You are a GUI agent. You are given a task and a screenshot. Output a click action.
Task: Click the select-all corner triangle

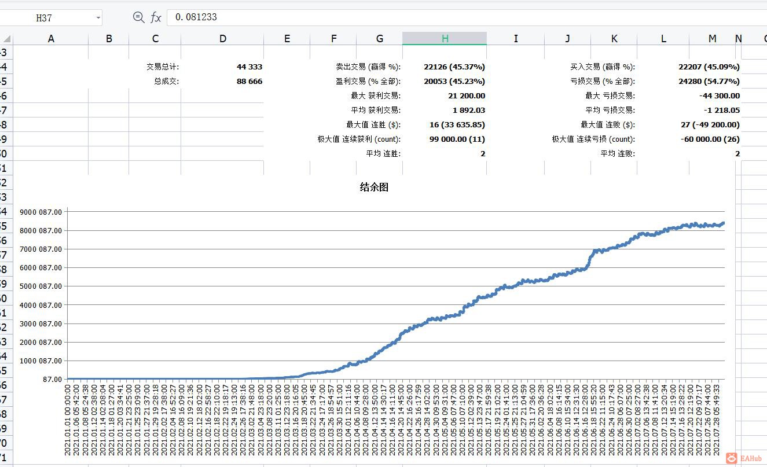[x=6, y=39]
